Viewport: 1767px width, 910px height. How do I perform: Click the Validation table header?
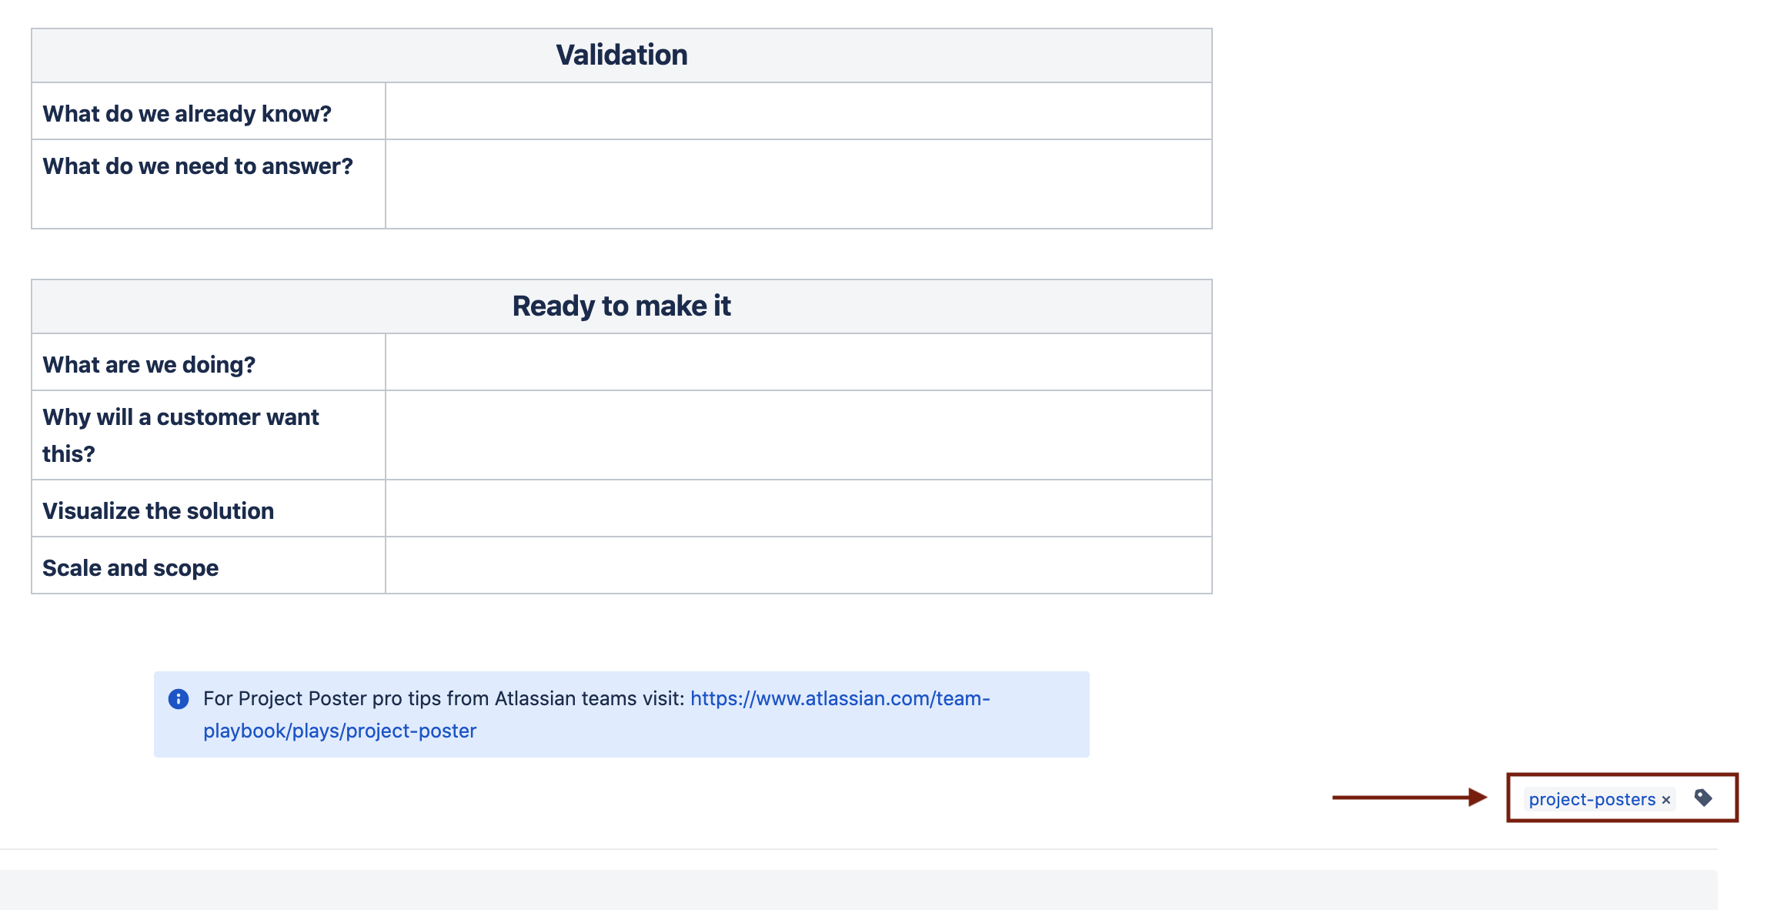point(621,55)
